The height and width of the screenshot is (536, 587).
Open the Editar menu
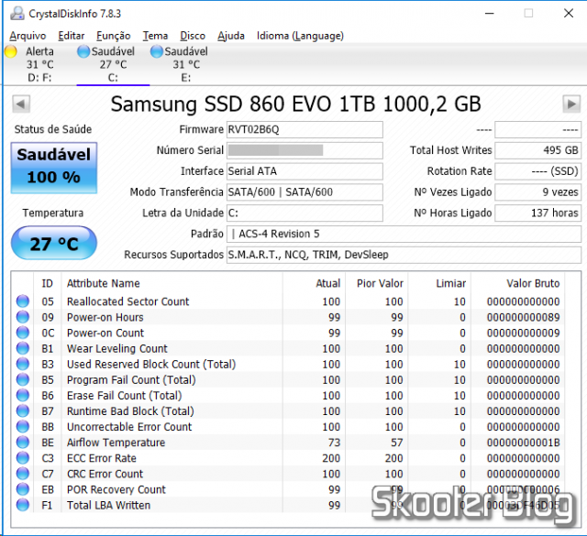tap(72, 36)
